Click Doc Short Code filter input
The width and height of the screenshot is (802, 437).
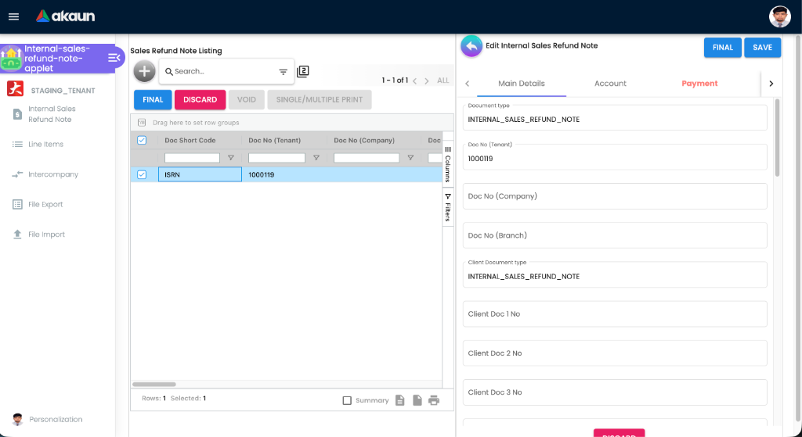coord(192,158)
